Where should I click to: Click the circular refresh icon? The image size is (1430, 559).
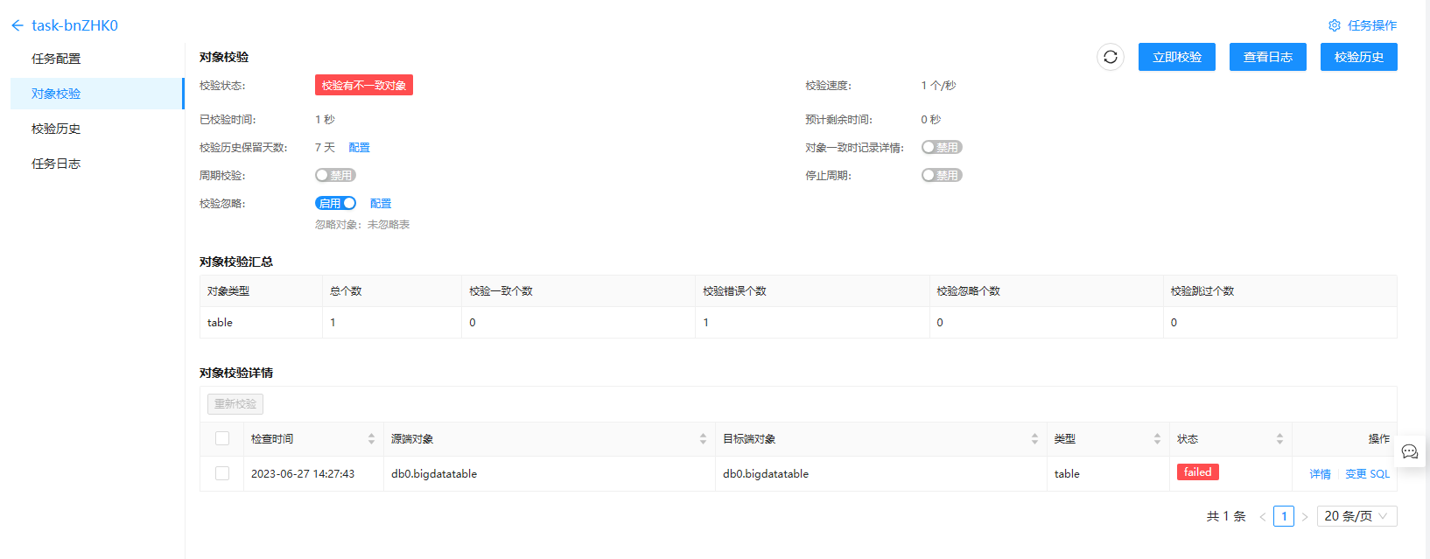1111,57
